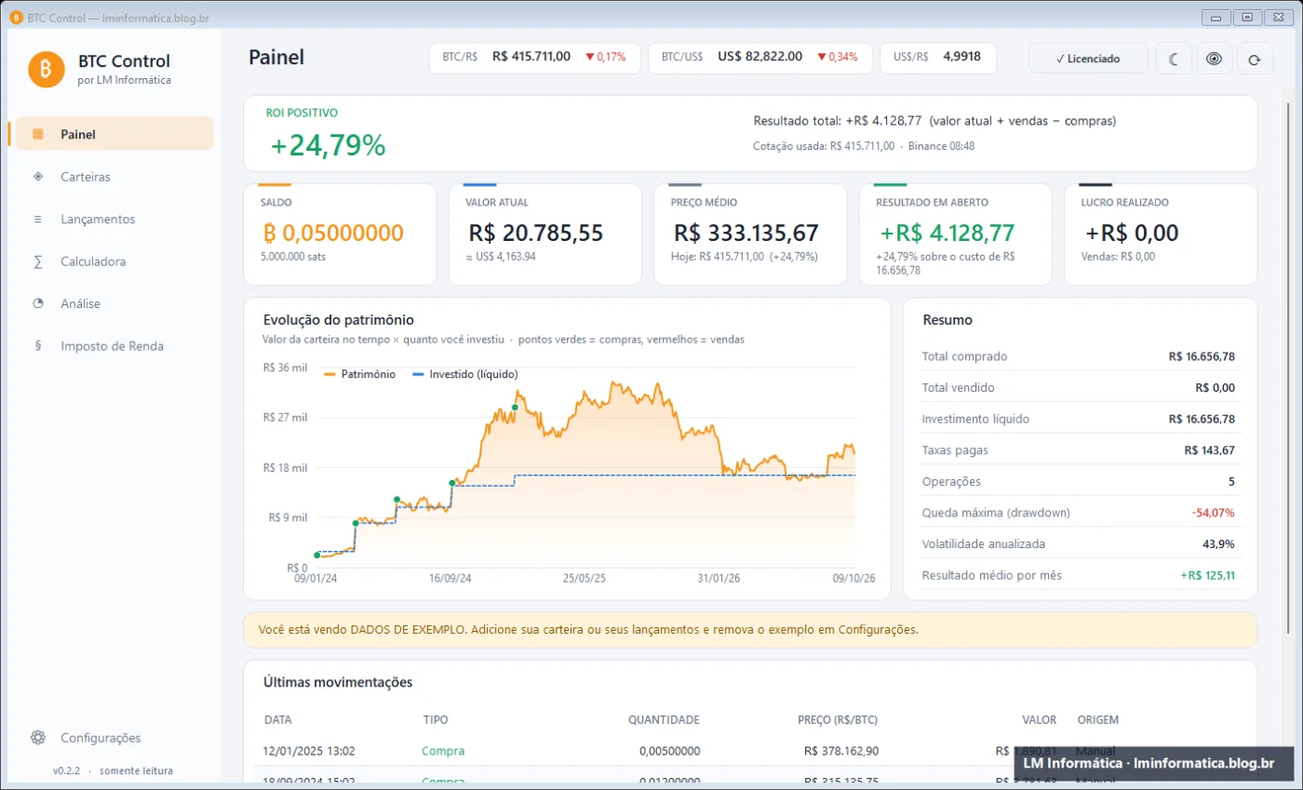Click the PREÇO (R$/BTC) column header
Image resolution: width=1303 pixels, height=790 pixels.
[x=838, y=719]
